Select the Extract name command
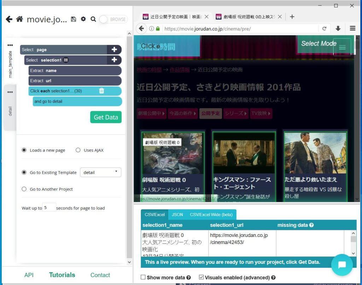This screenshot has width=362, height=285. [x=75, y=71]
